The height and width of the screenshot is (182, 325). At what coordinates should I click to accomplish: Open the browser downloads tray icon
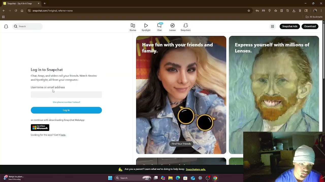click(294, 11)
